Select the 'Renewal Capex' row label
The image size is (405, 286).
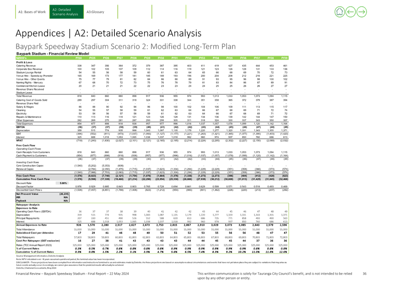(25, 169)
